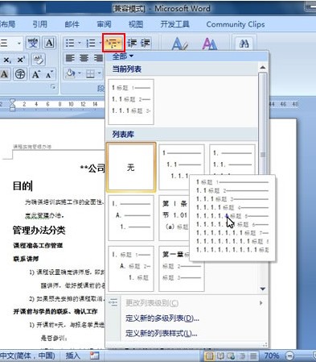
Task: Click the shading paint bucket icon
Action: point(70,73)
